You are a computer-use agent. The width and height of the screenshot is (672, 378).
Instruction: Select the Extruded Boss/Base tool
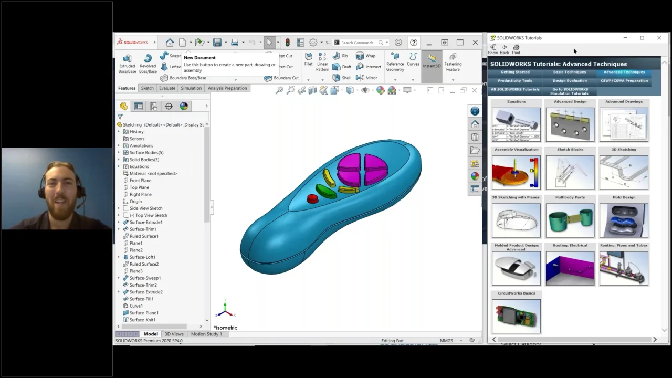pos(127,63)
